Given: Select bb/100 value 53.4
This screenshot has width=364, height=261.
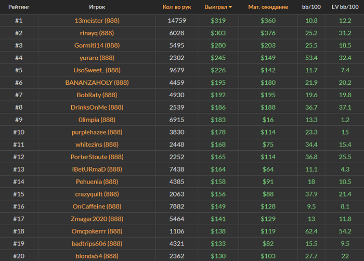Looking at the screenshot, I should [311, 58].
